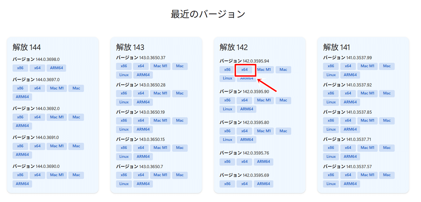This screenshot has height=202, width=421.
Task: Download Mac M1 build of version 144.0.3697.0
Action: [x=56, y=88]
